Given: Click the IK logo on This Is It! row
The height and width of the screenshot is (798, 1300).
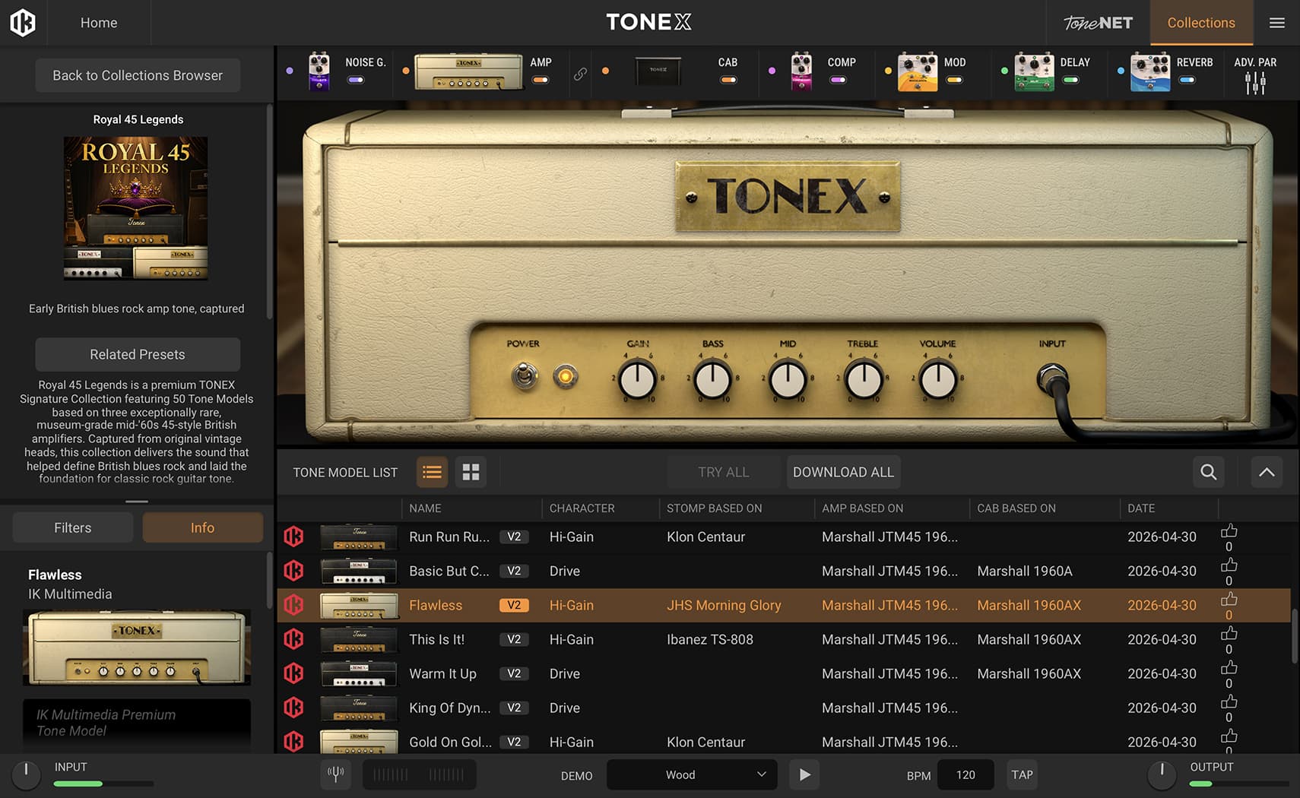Looking at the screenshot, I should 293,639.
